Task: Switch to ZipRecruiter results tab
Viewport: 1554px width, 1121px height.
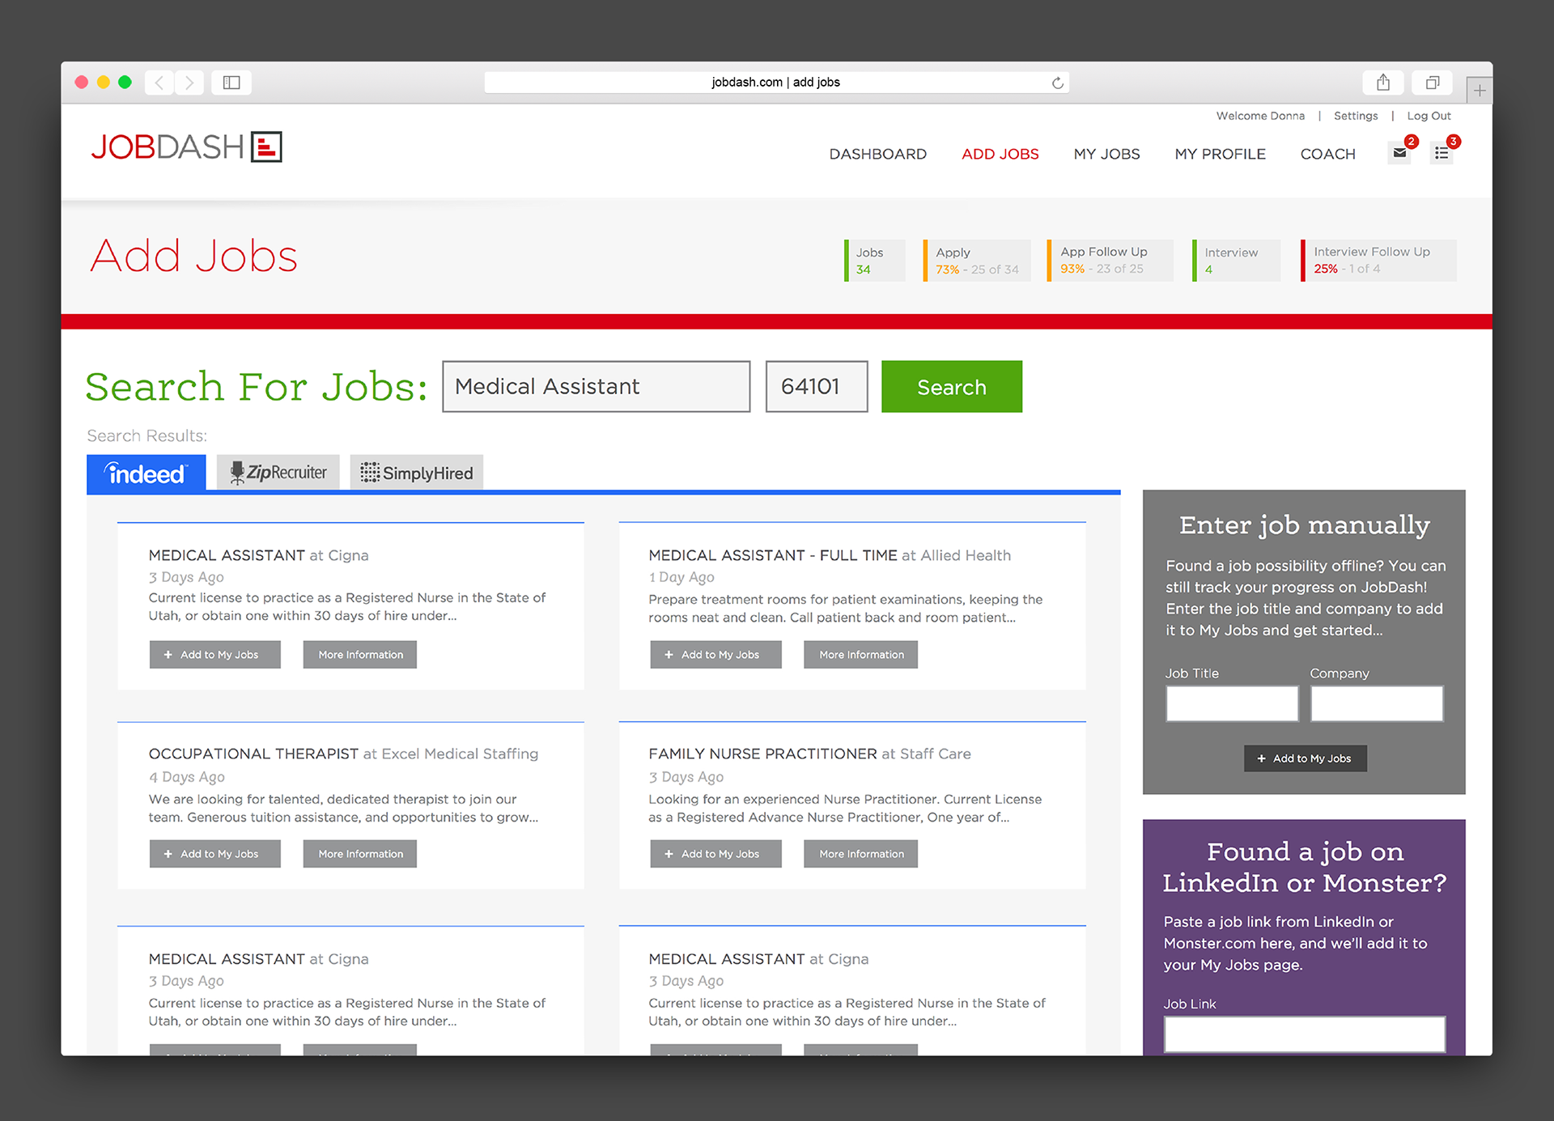Action: coord(278,473)
